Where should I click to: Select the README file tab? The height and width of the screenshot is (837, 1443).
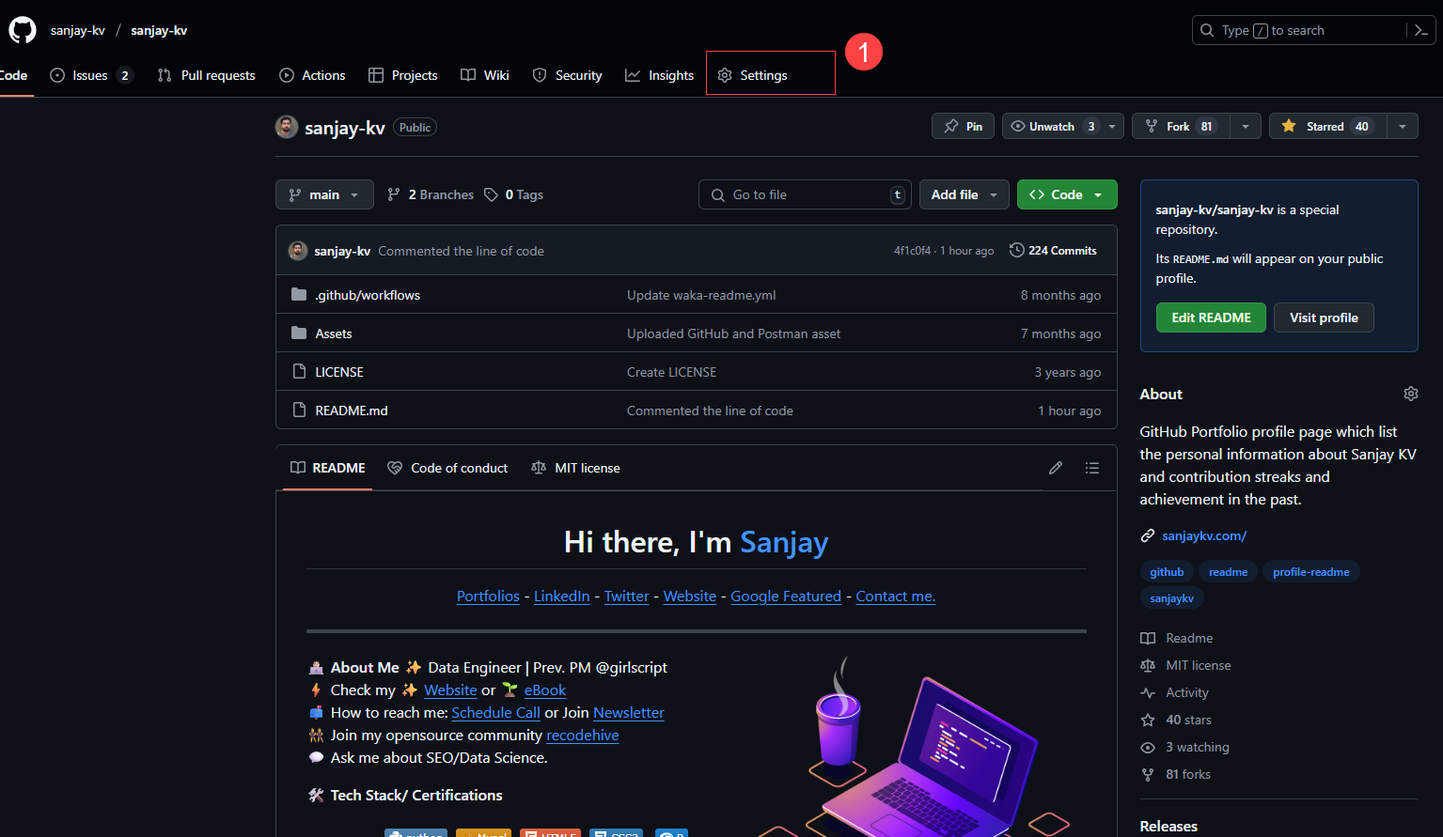(x=328, y=468)
